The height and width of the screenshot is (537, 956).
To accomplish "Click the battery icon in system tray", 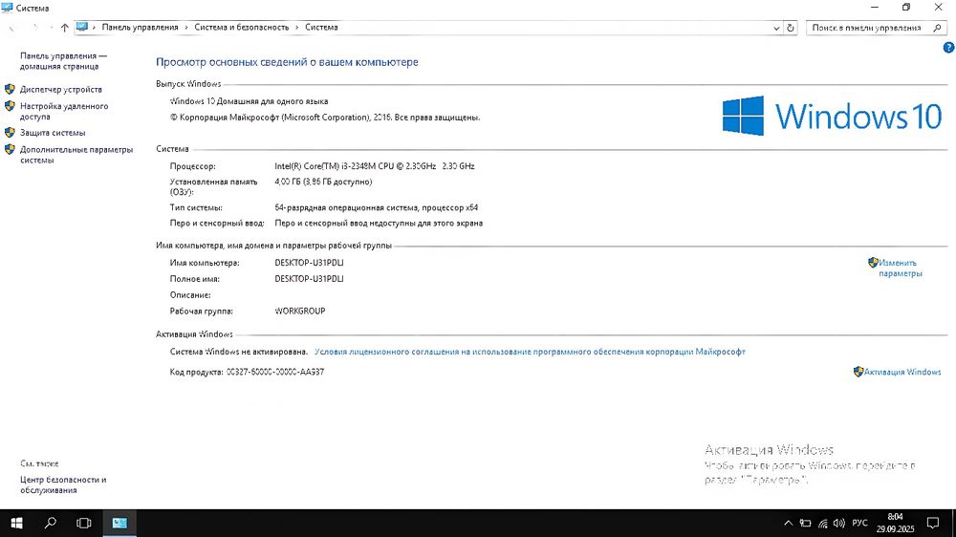I will [805, 523].
